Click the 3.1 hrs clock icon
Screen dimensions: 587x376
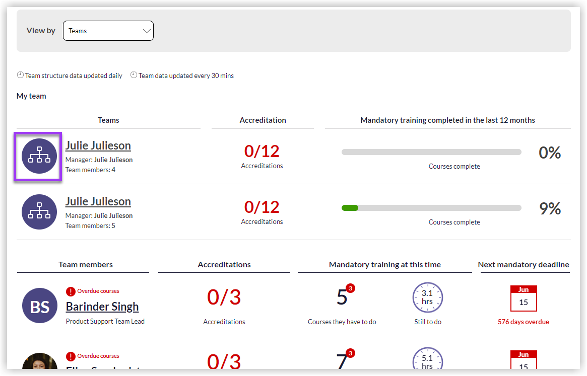click(427, 297)
